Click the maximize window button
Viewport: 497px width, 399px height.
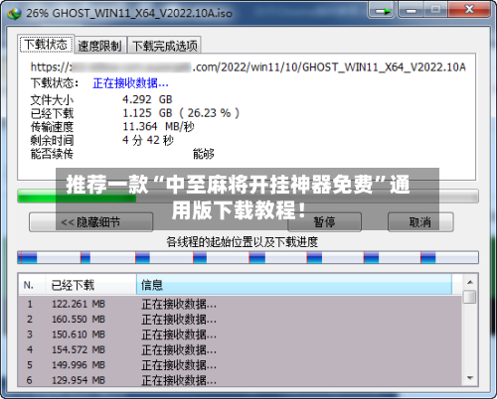tap(435, 10)
